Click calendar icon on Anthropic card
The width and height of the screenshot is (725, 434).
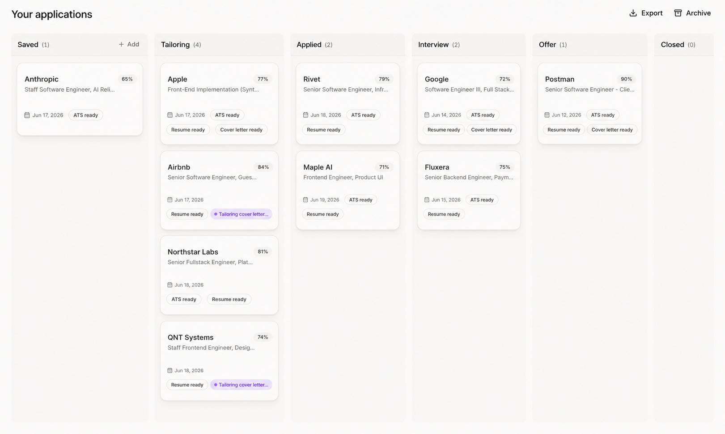[x=27, y=115]
